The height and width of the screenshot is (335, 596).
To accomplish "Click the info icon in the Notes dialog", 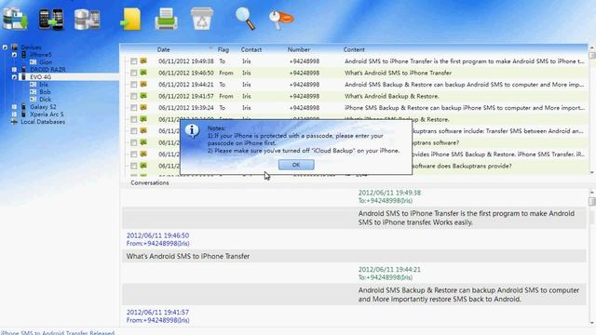I will point(192,131).
